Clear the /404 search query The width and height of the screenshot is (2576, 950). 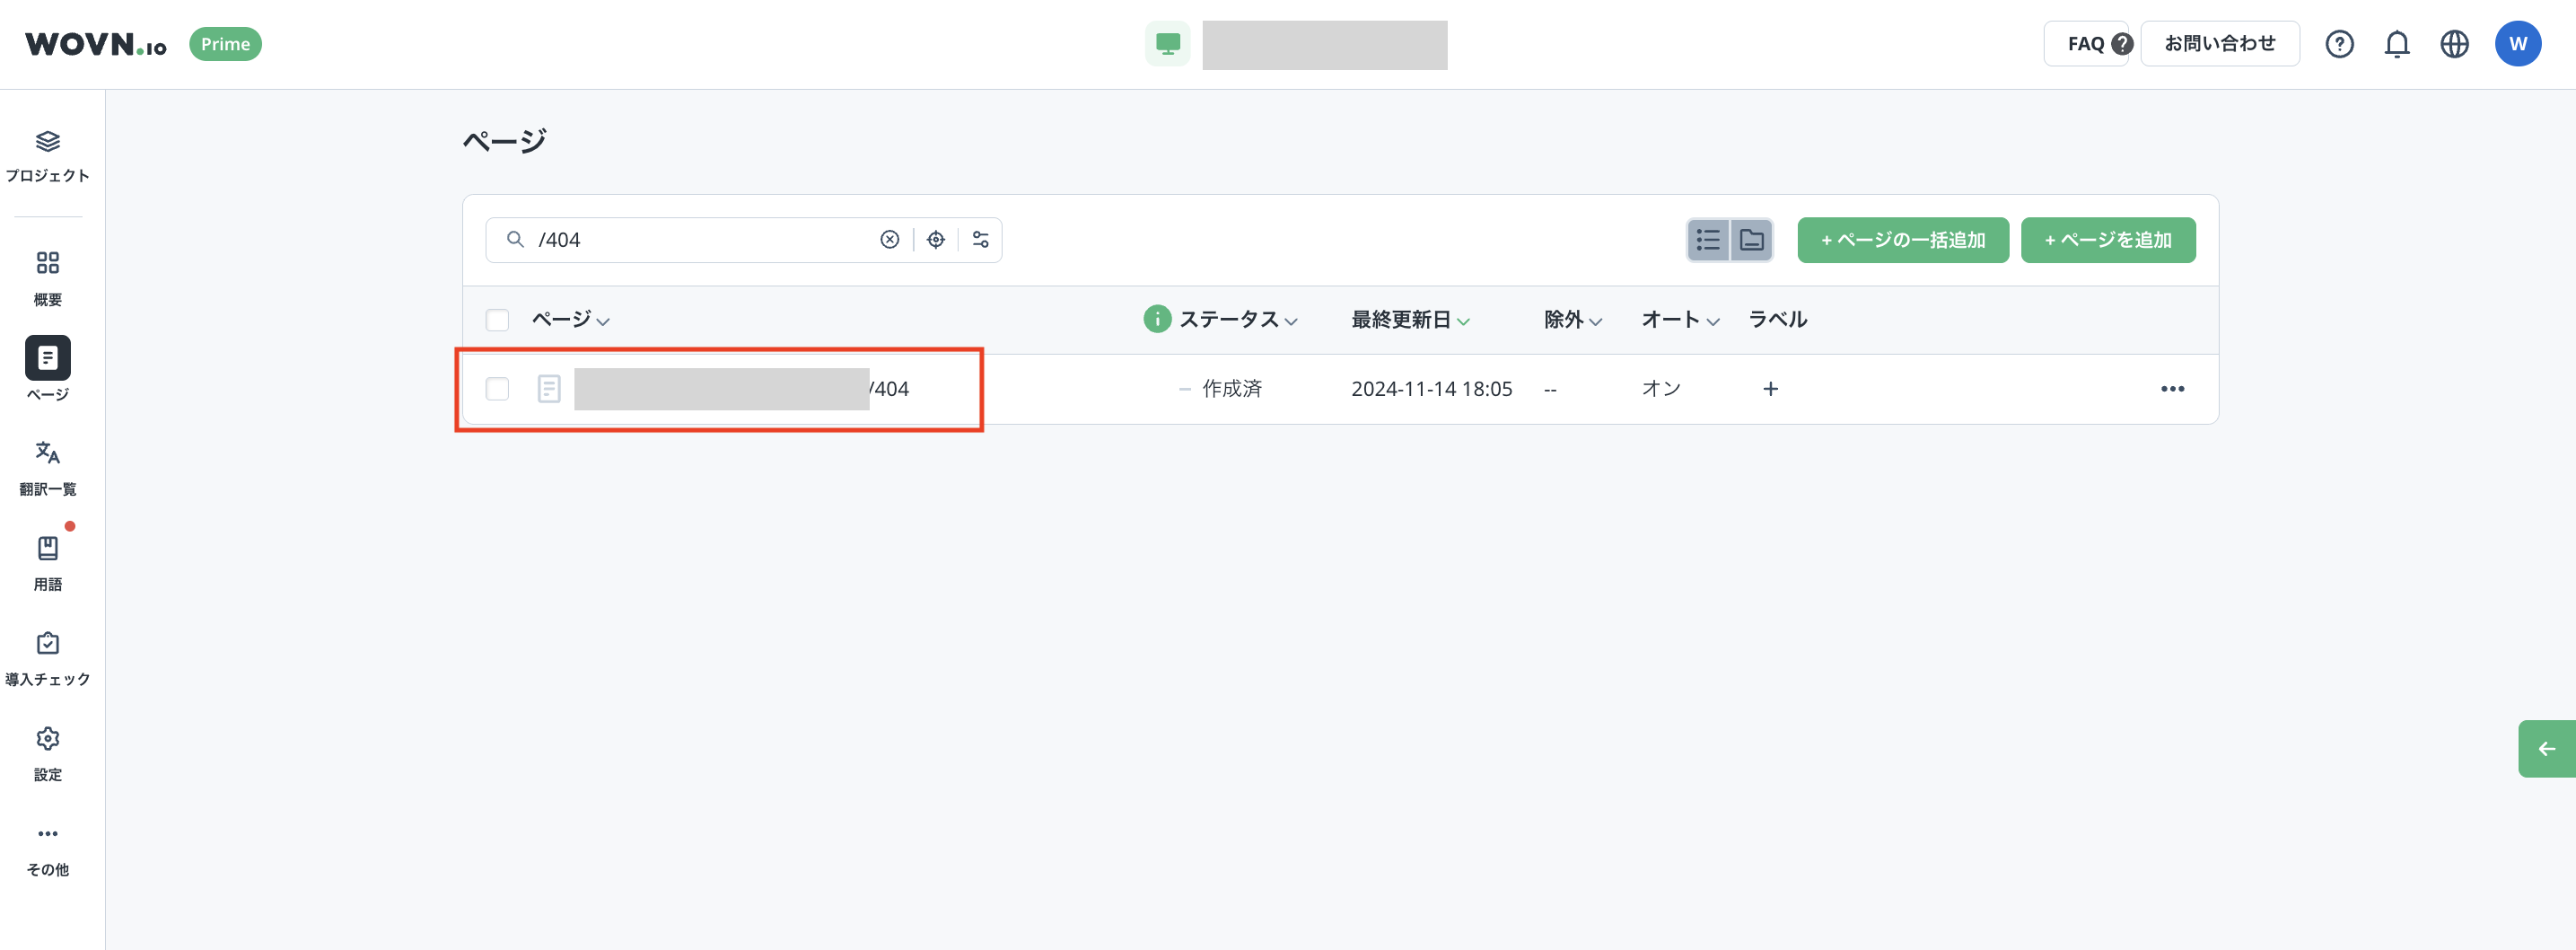[x=888, y=239]
